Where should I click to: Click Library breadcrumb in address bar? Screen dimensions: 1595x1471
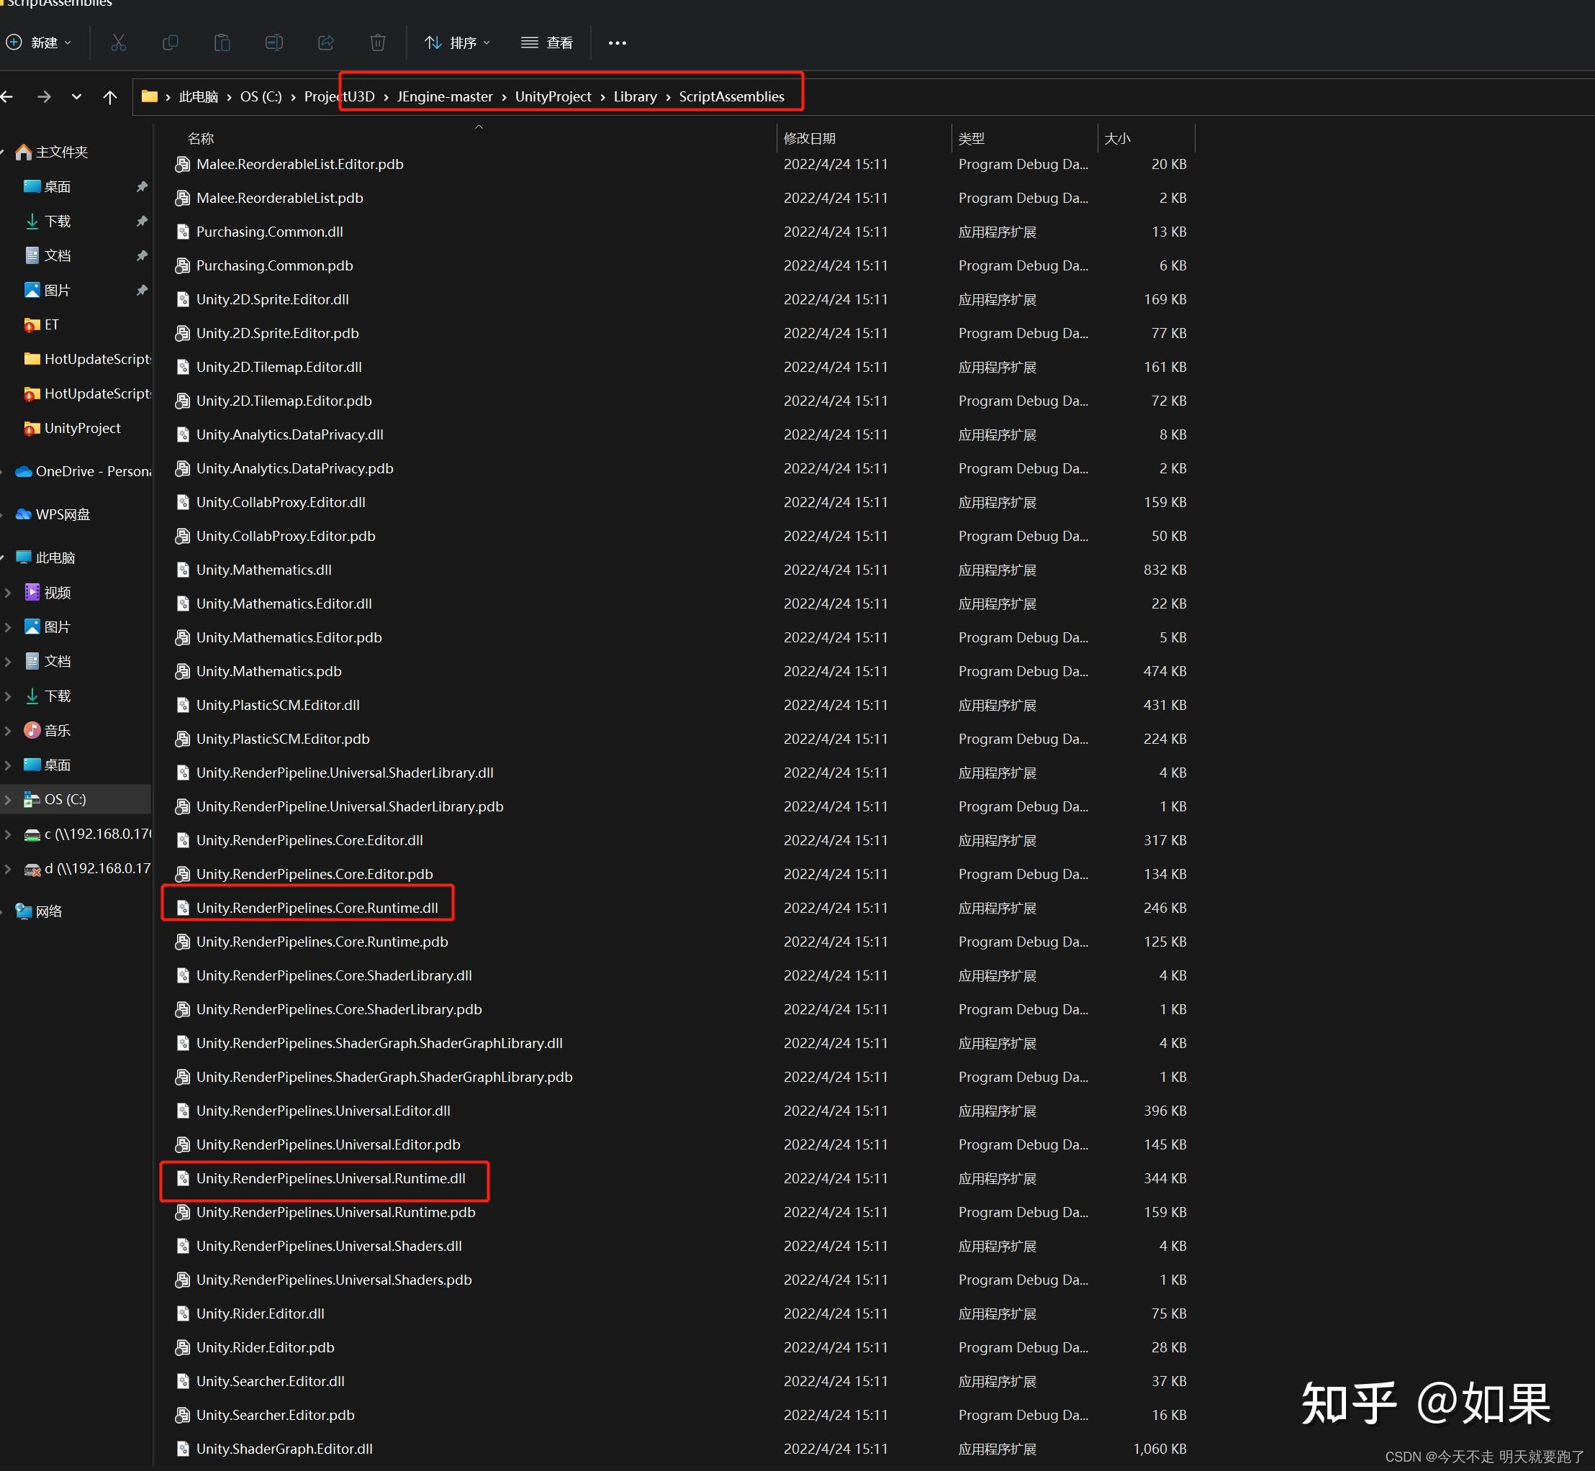point(635,96)
